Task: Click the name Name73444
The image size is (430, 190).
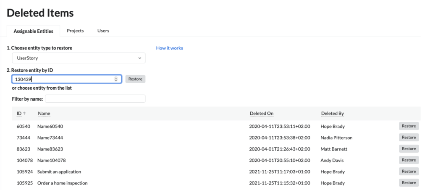Action: pyautogui.click(x=50, y=138)
